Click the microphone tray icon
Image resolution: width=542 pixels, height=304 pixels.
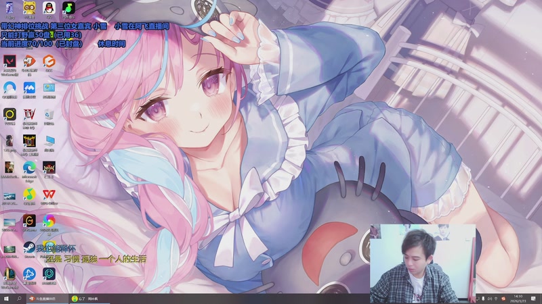[x=483, y=299]
